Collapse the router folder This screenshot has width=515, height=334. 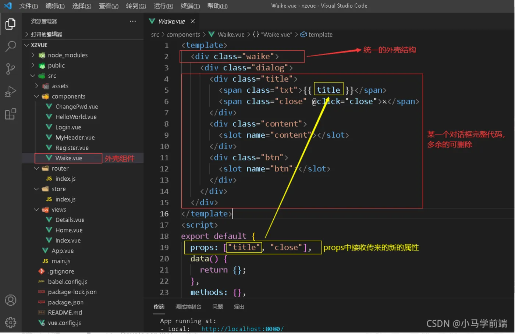coord(36,168)
